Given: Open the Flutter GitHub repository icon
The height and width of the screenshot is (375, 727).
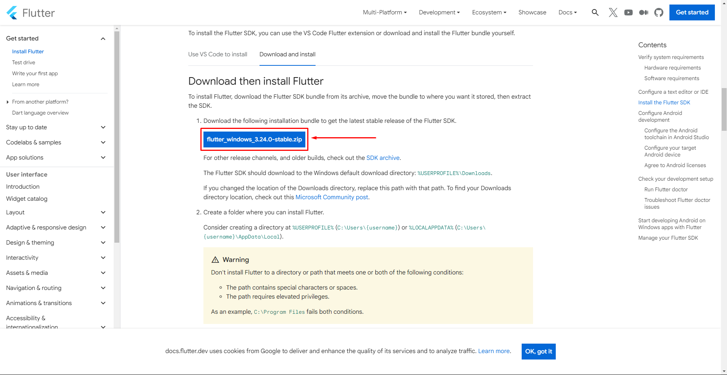Looking at the screenshot, I should coord(659,12).
